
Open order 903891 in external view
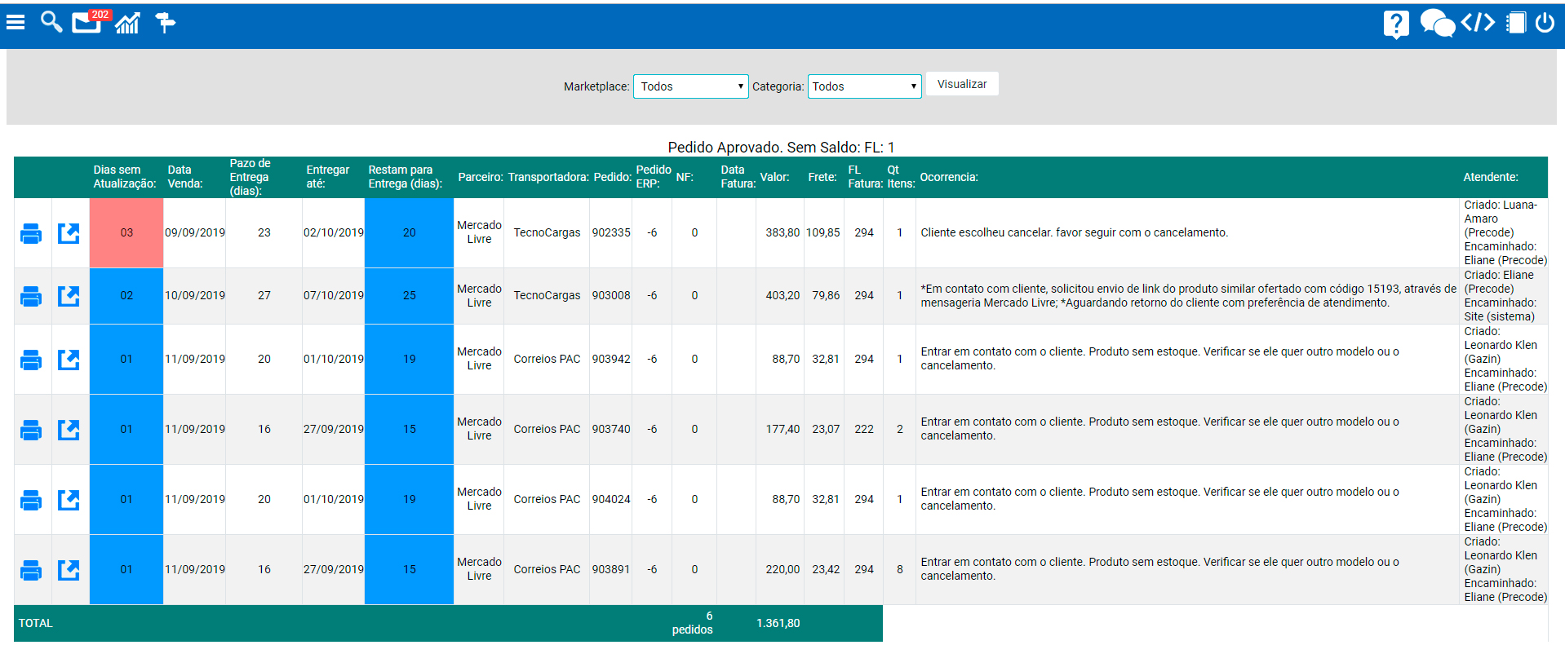69,570
